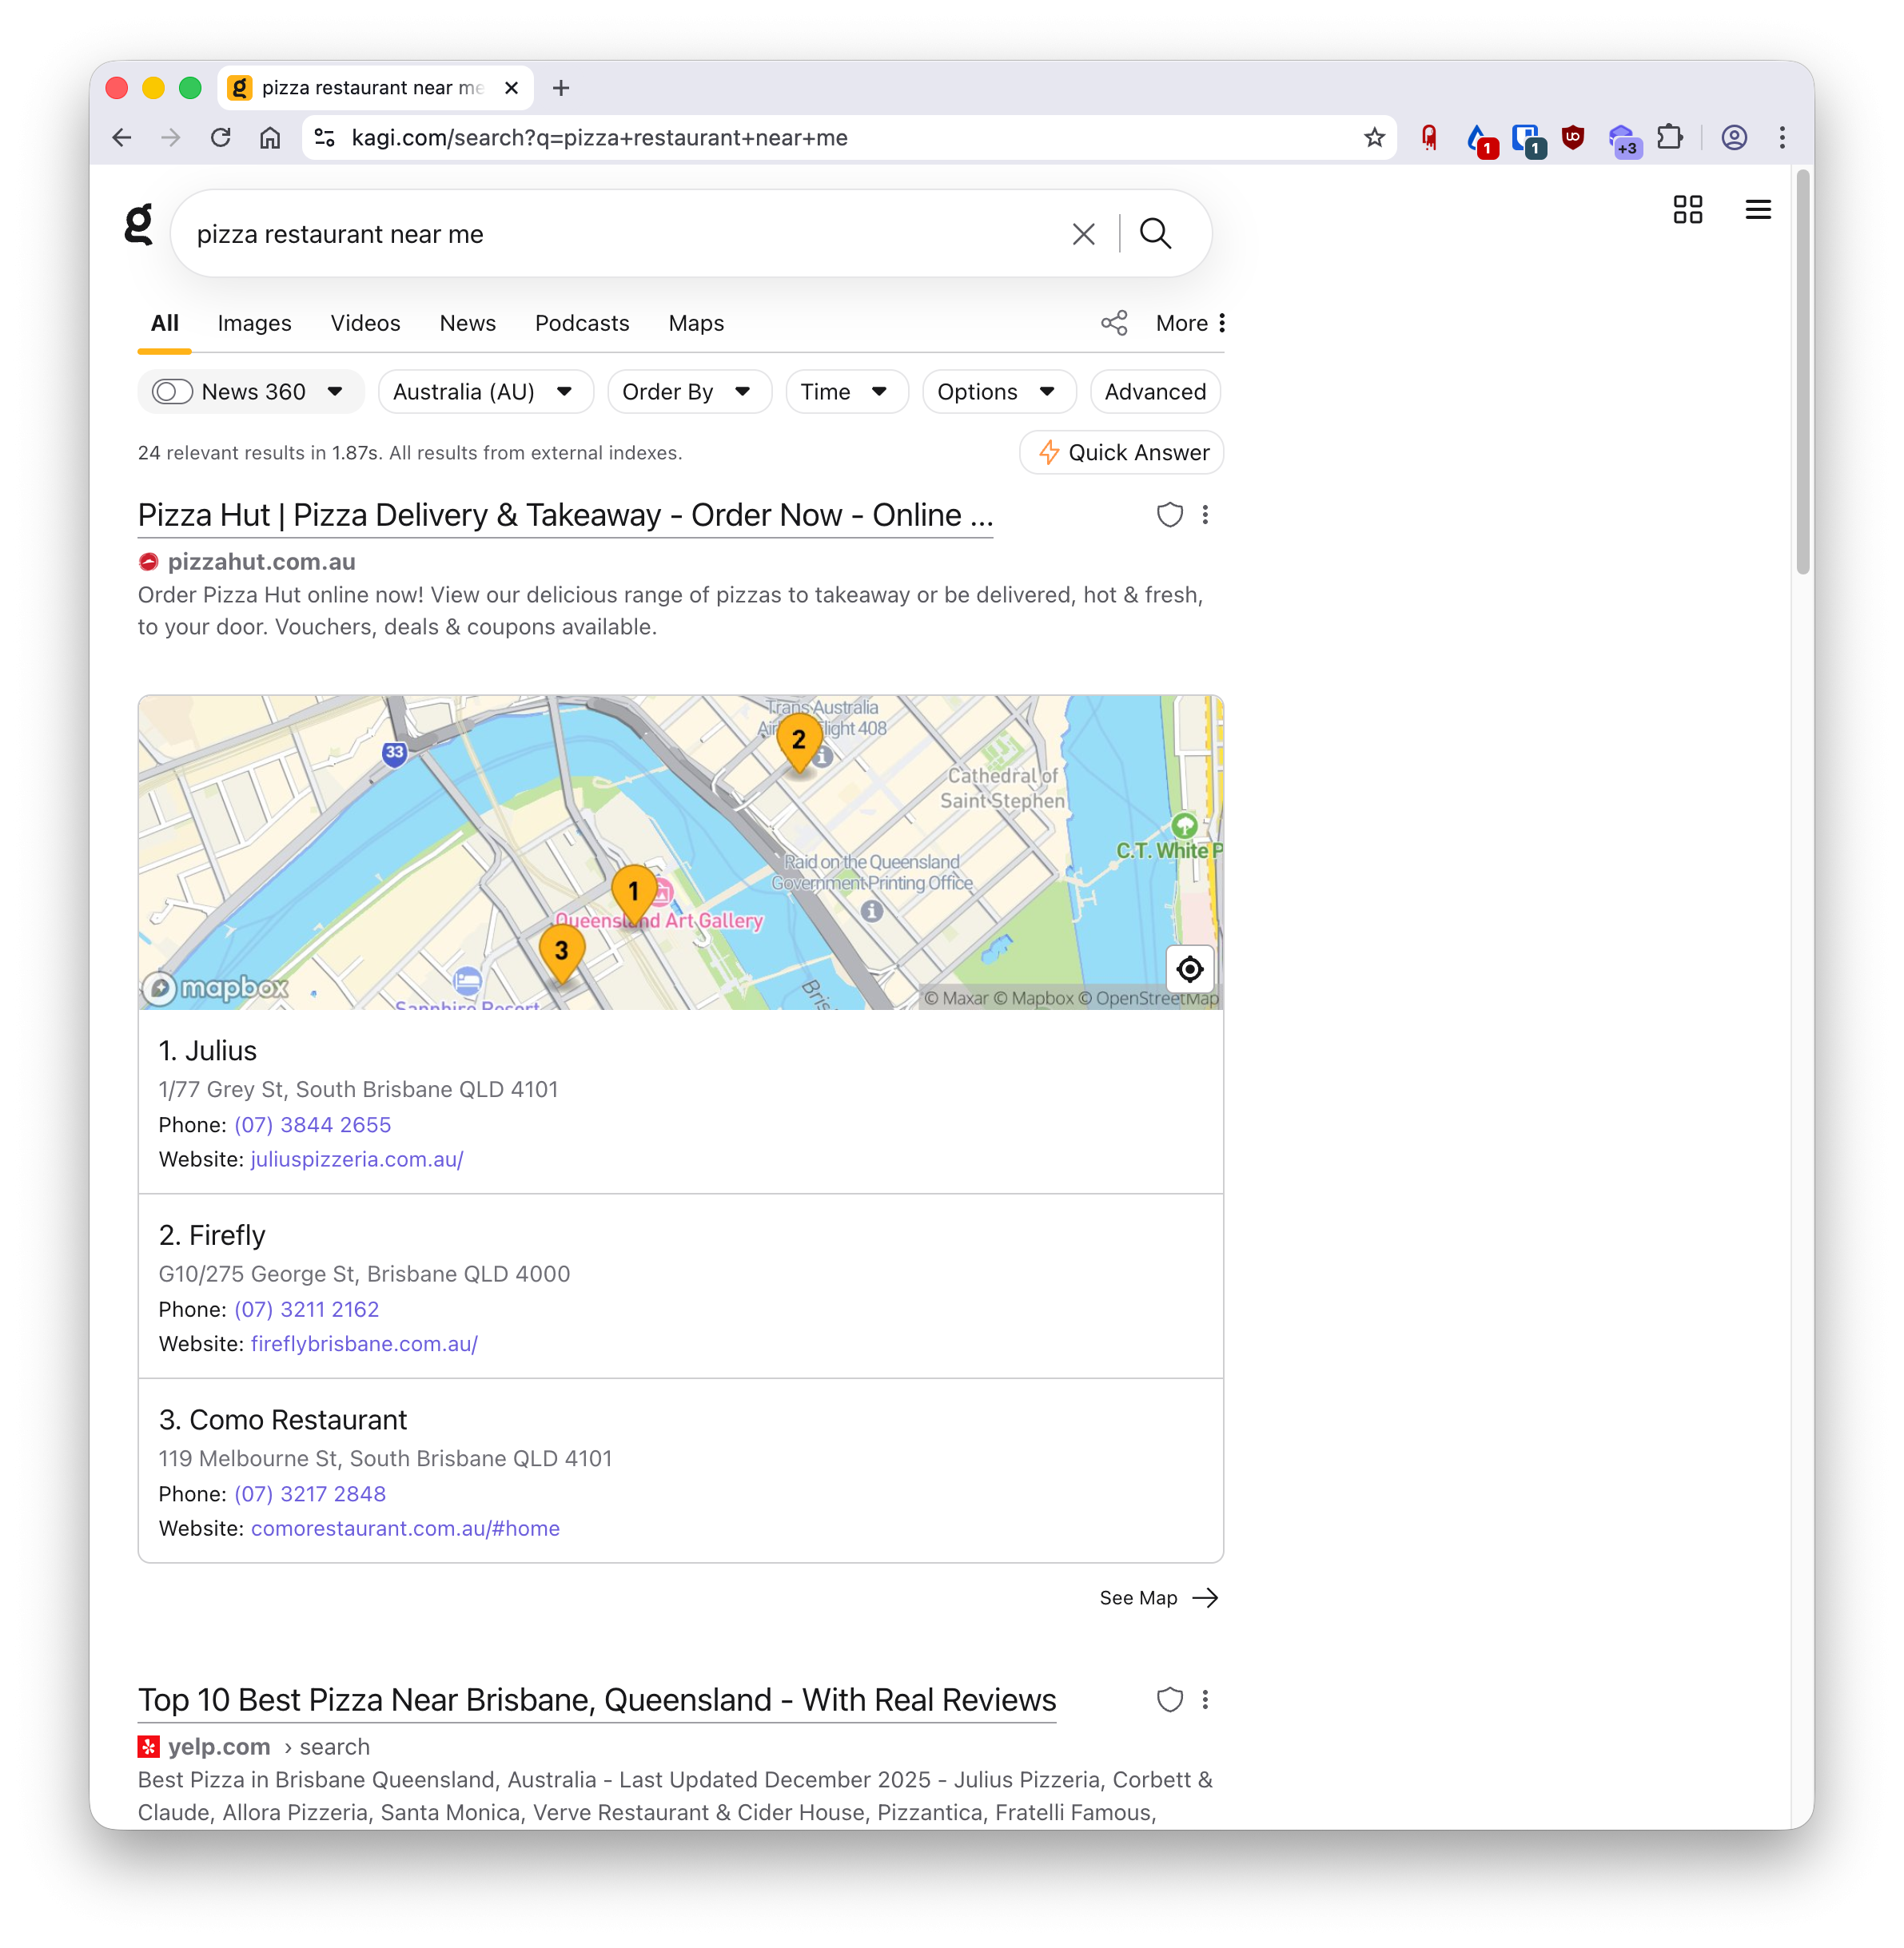Image resolution: width=1904 pixels, height=1948 pixels.
Task: Open the Time filter dropdown
Action: point(845,391)
